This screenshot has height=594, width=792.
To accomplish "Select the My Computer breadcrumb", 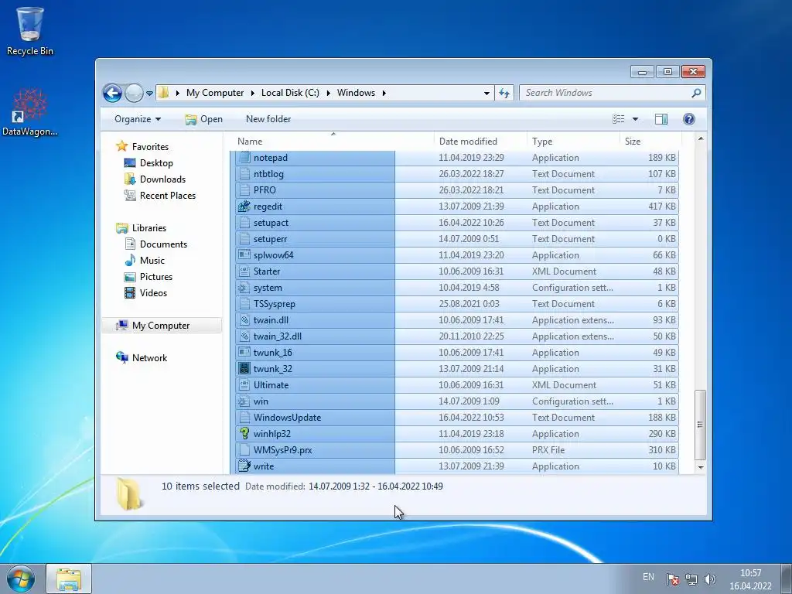I will 215,93.
